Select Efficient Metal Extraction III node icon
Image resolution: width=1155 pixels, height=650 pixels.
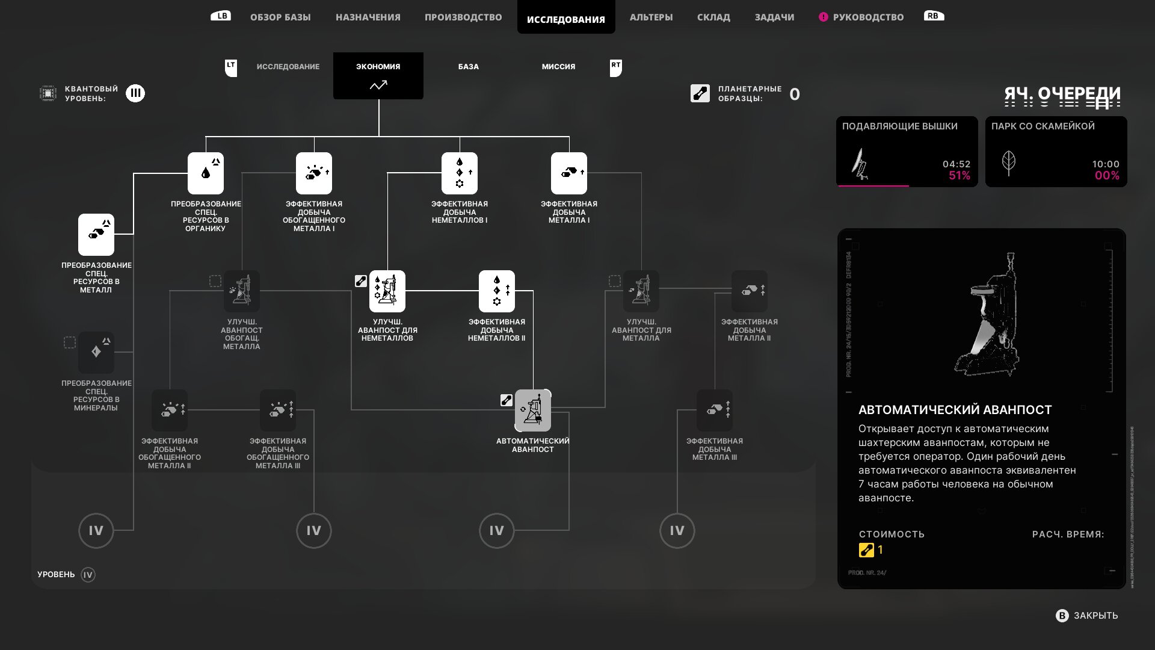click(x=714, y=410)
